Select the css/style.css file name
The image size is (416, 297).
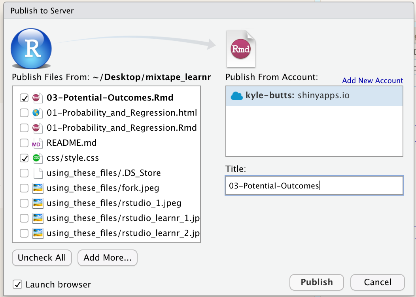(73, 158)
